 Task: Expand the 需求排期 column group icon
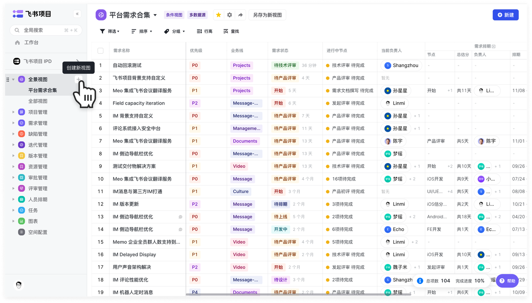coord(494,46)
